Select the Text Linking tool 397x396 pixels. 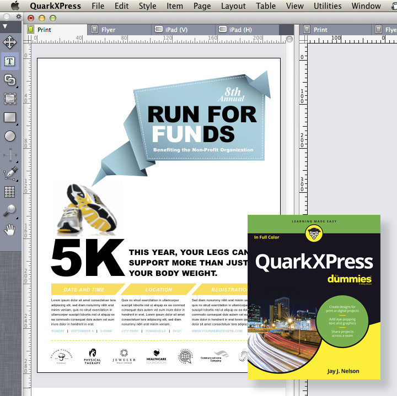tap(9, 80)
